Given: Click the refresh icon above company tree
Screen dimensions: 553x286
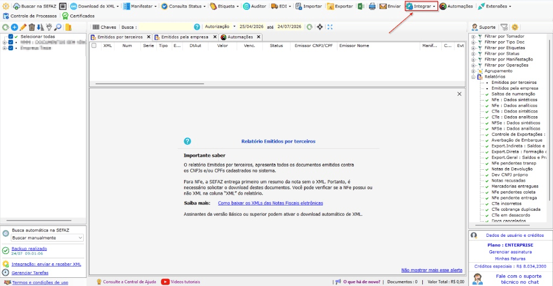Looking at the screenshot, I should point(5,27).
